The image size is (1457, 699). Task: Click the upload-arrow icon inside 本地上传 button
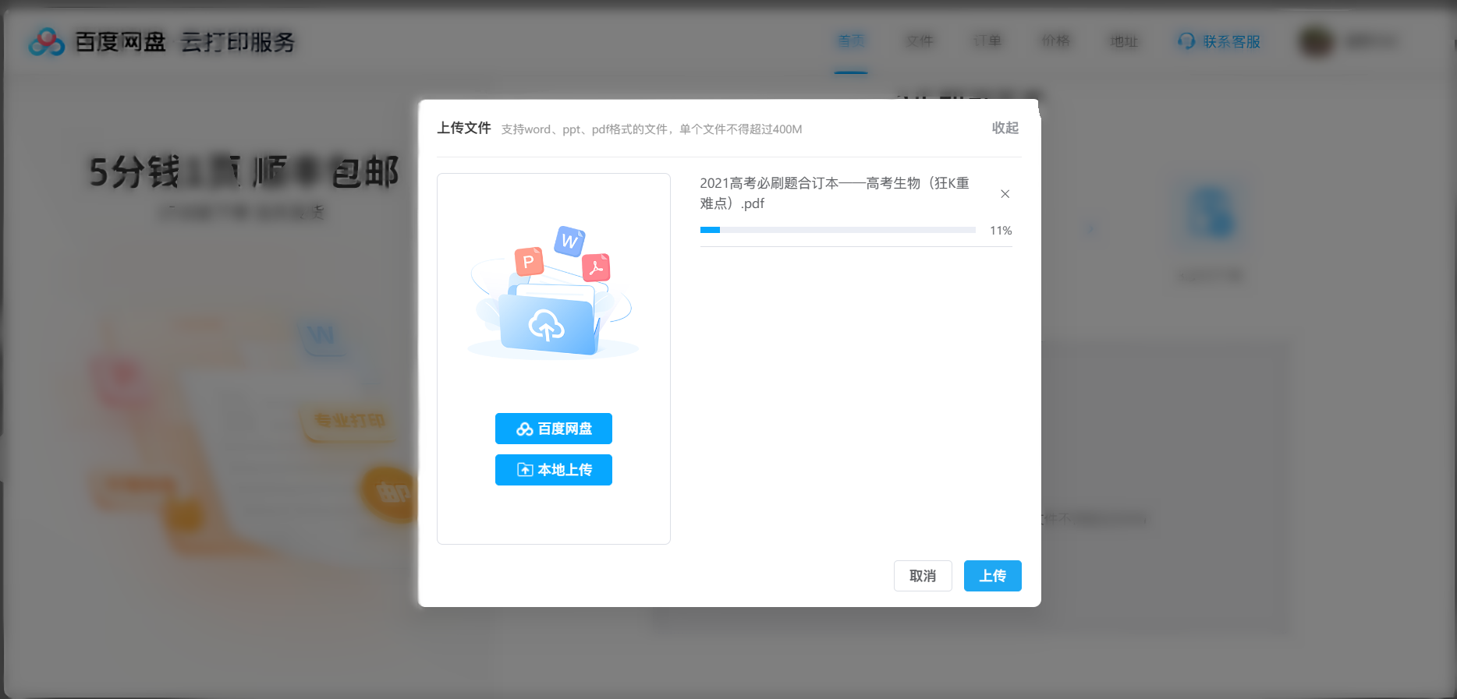(526, 470)
